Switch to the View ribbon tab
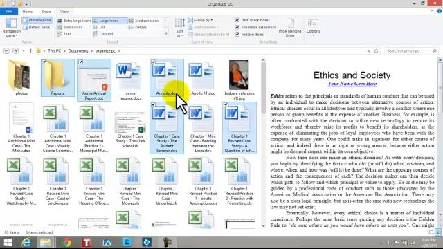The image size is (443, 249). (64, 12)
